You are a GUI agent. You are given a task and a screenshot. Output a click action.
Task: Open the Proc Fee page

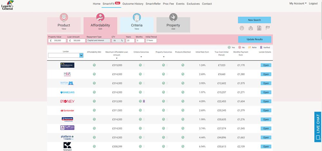[x=168, y=4]
